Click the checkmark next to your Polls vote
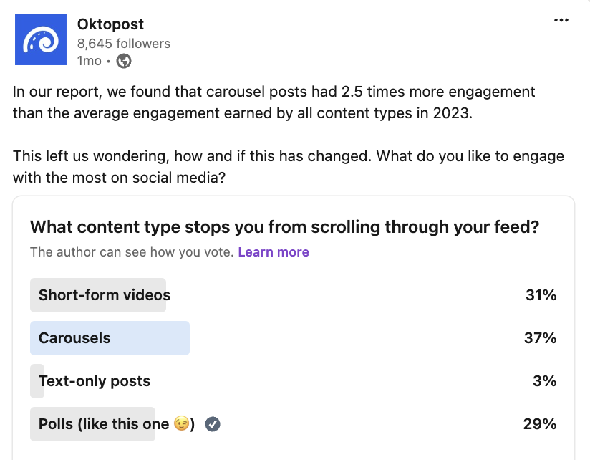The width and height of the screenshot is (590, 460). tap(212, 424)
